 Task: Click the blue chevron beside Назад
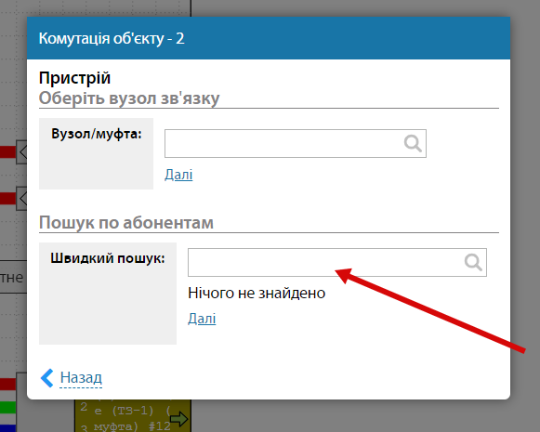pos(47,378)
